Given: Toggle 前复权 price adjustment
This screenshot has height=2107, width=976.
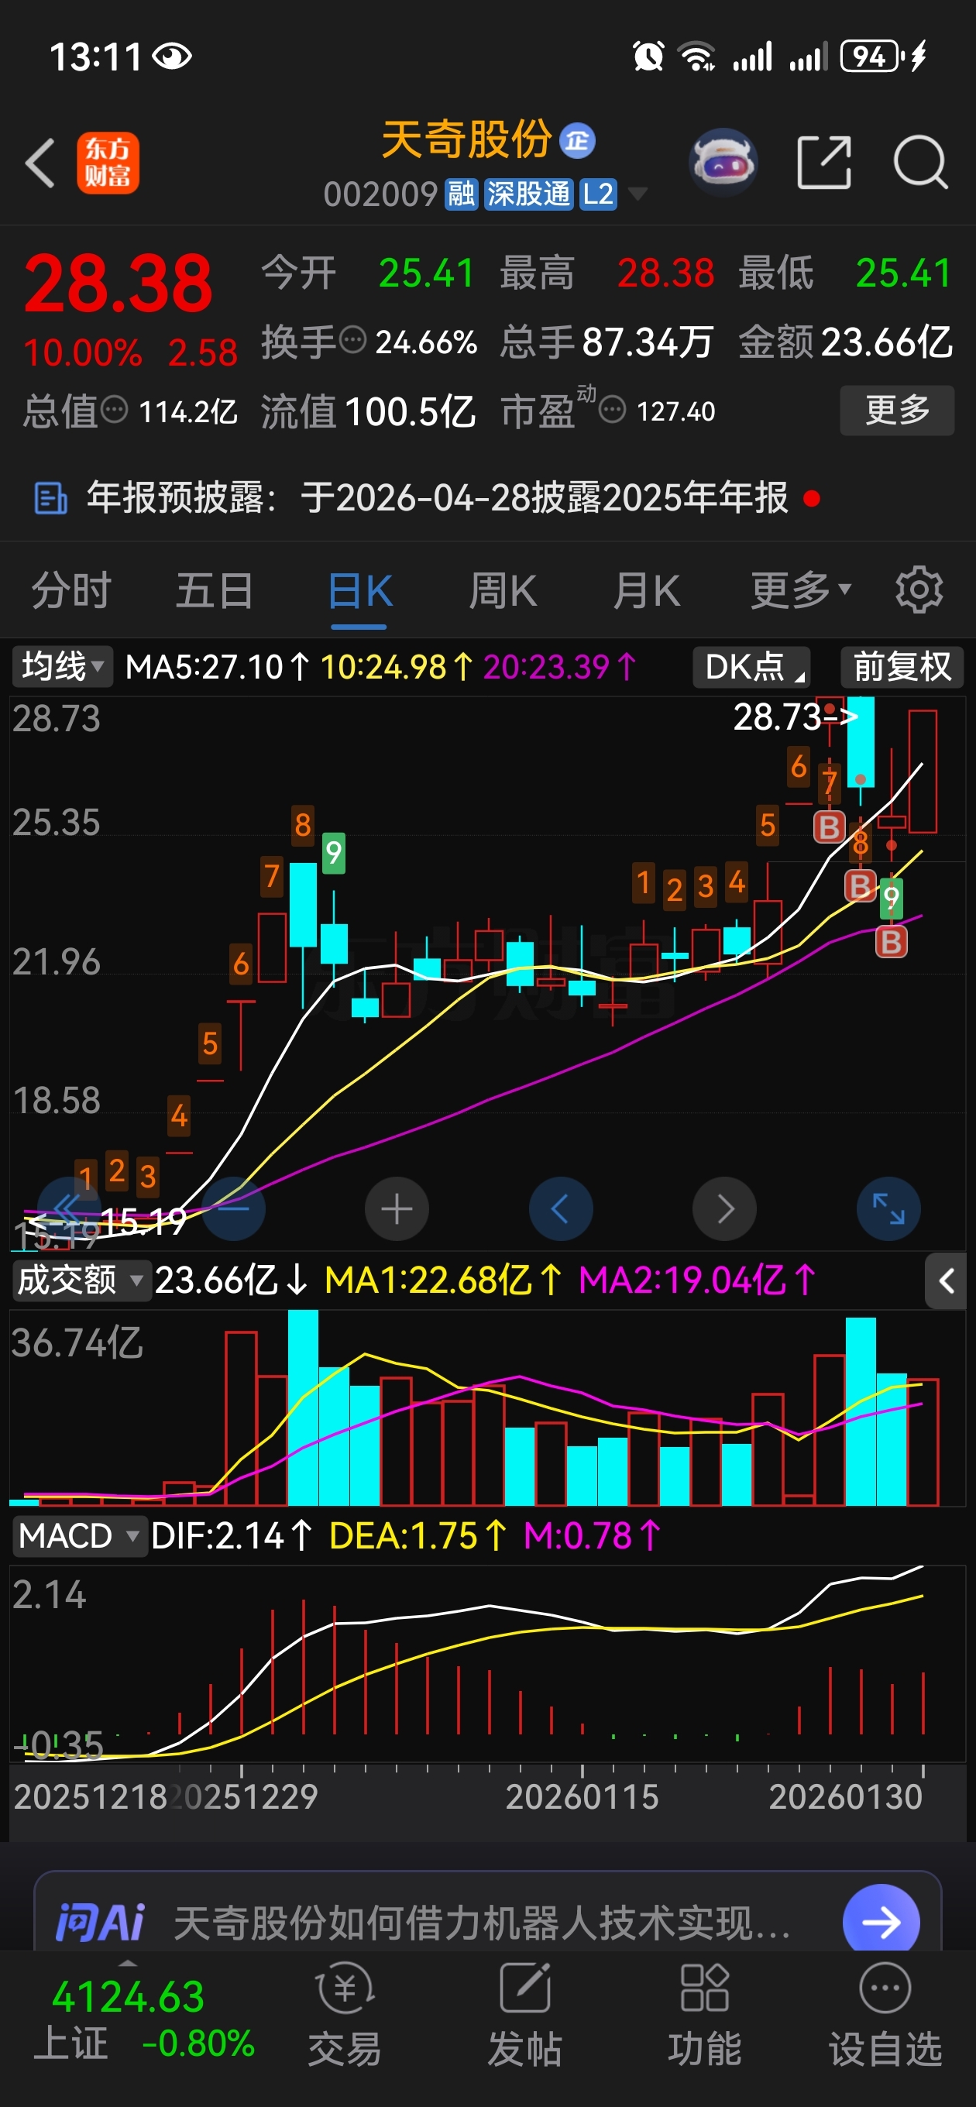Looking at the screenshot, I should 902,667.
